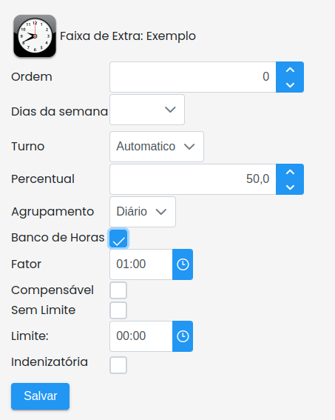This screenshot has height=420, width=335.
Task: Tick the Indenizatória checkbox
Action: 118,365
